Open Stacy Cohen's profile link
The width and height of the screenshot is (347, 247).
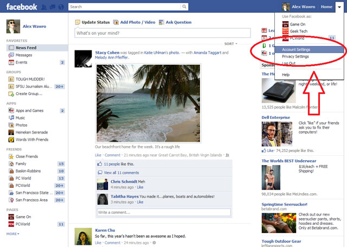coord(107,53)
